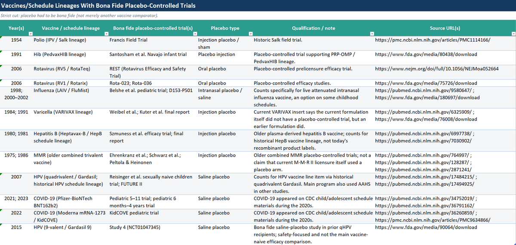Open the Qualification / note filter dropdown
Viewport: 516px width, 245px height.
pyautogui.click(x=372, y=33)
